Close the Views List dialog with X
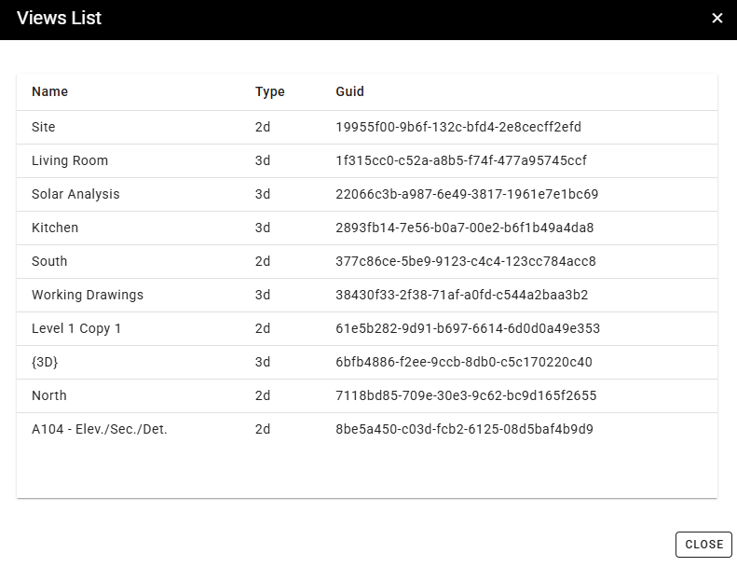 717,19
